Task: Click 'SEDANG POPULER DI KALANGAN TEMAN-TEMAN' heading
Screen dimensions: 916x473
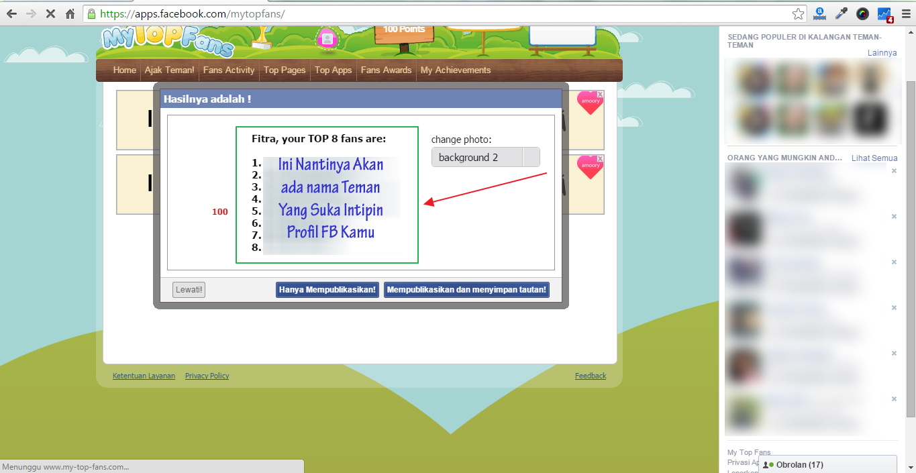Action: point(804,41)
